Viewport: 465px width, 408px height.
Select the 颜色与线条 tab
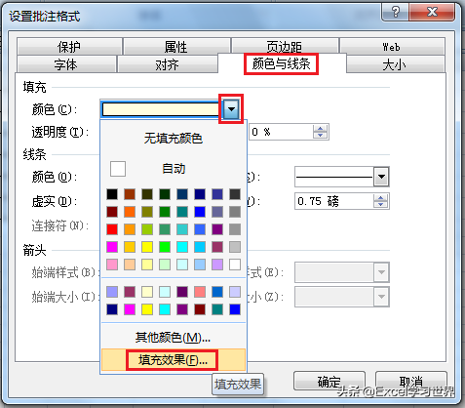282,63
